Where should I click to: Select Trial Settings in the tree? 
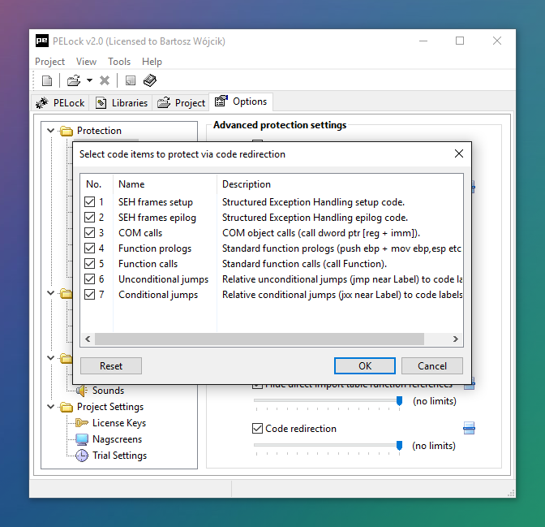point(119,456)
